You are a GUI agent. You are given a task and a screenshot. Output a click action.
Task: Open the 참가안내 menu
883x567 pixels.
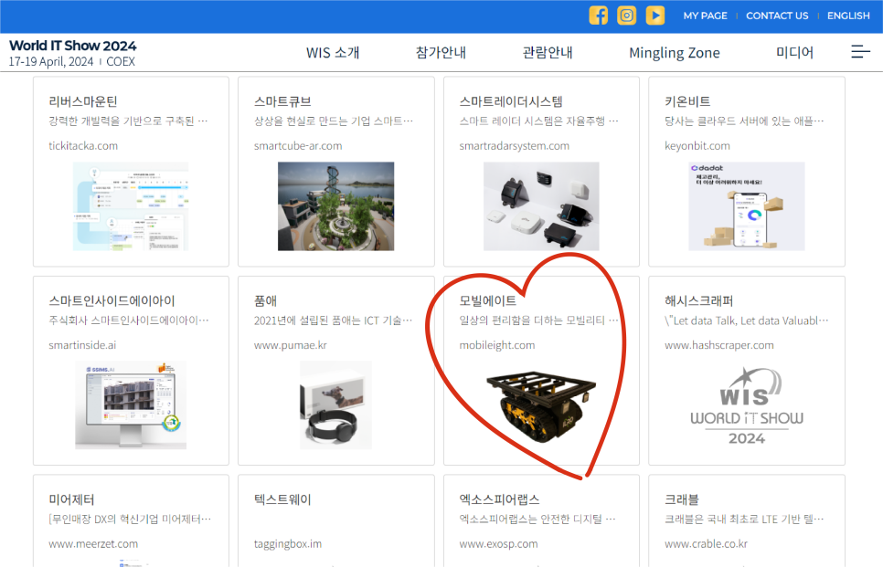coord(441,53)
